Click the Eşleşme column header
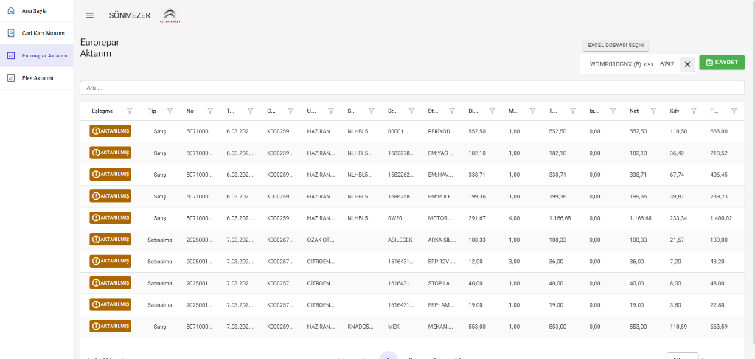755x359 pixels. point(102,111)
